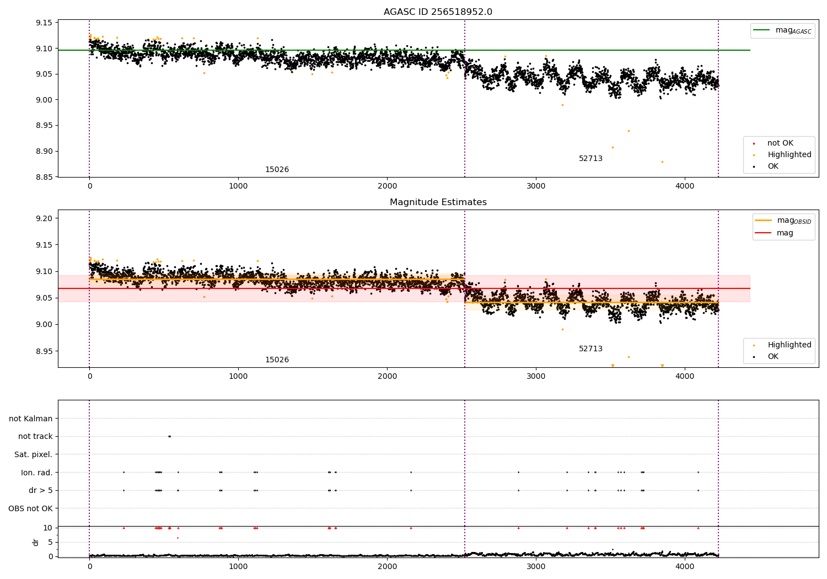Click the '3000' x-axis tick of the middle plot

536,377
